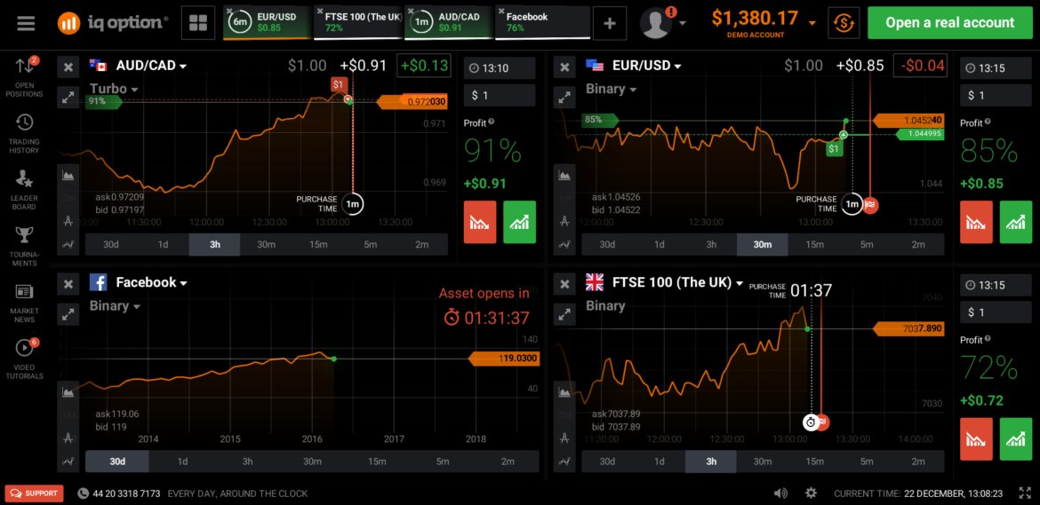Close the AUD/CAD chart panel
Viewport: 1040px width, 505px height.
click(68, 67)
